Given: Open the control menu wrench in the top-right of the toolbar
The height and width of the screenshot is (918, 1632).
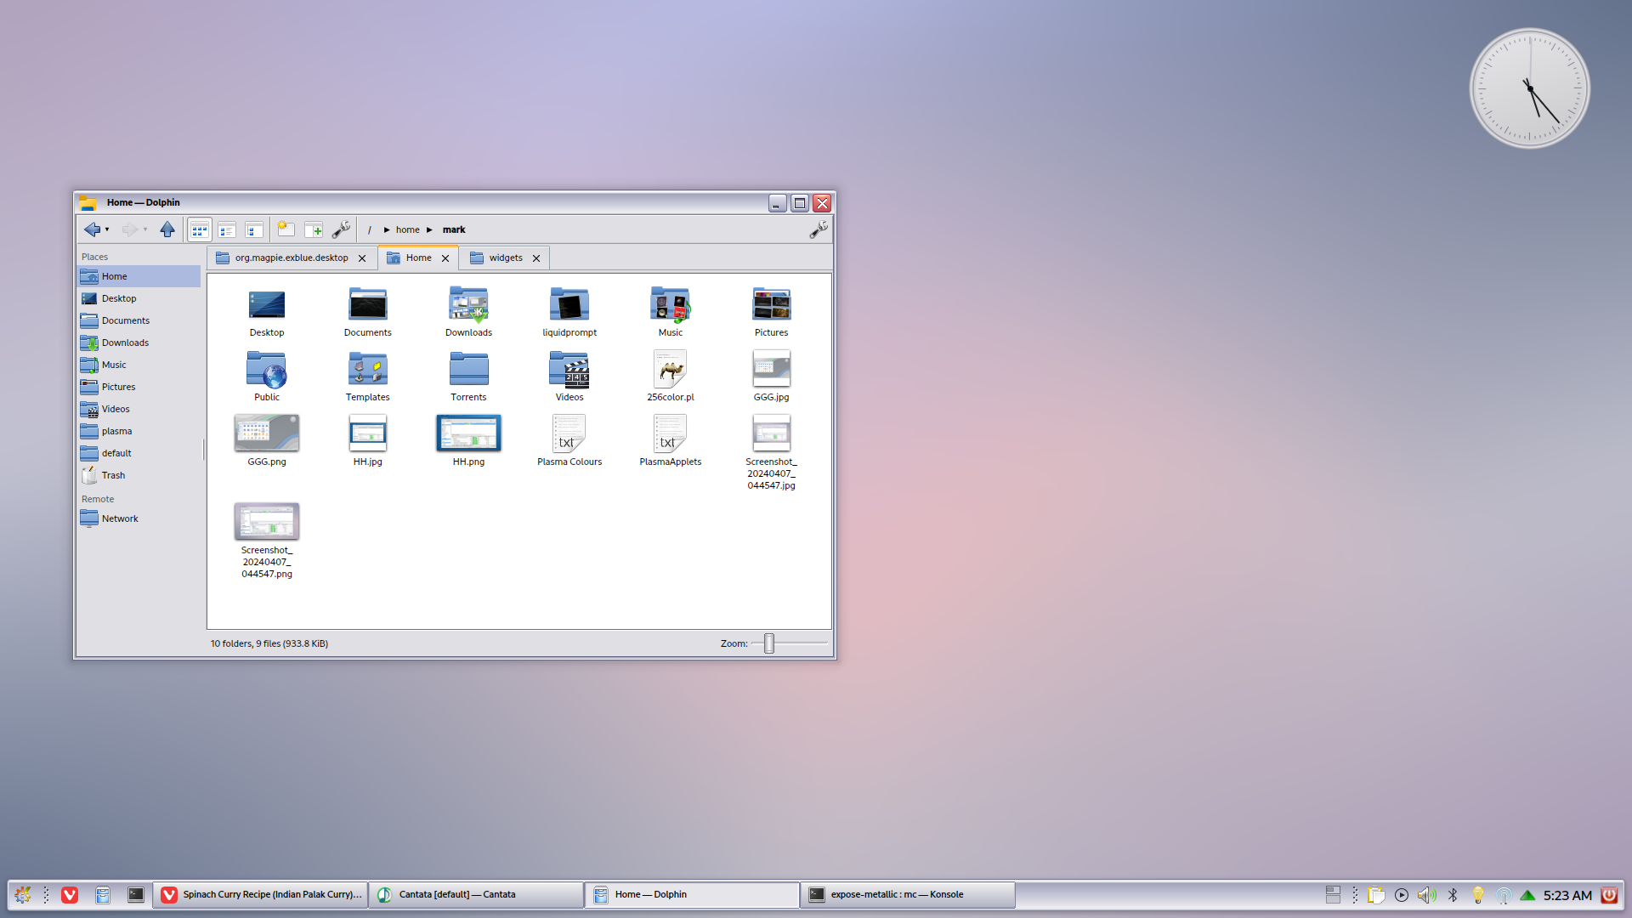Looking at the screenshot, I should 819,229.
